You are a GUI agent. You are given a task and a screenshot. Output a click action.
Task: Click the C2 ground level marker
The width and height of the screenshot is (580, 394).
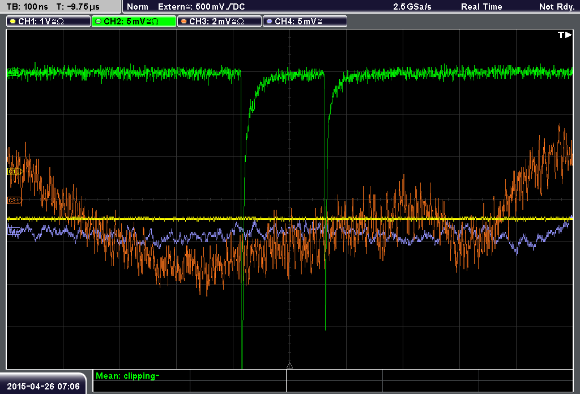14,73
